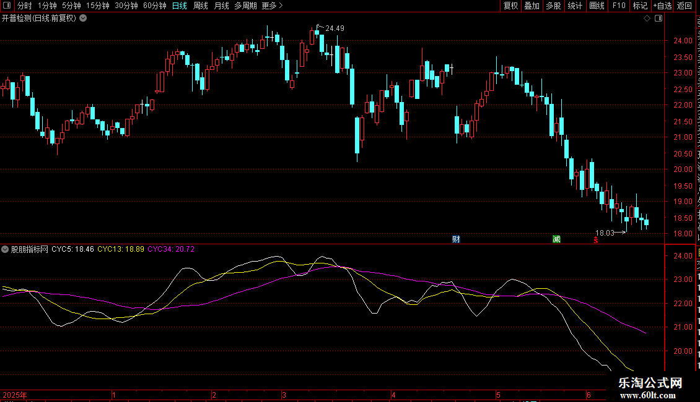Click the 24.49 high price label
The image size is (700, 402).
(335, 28)
